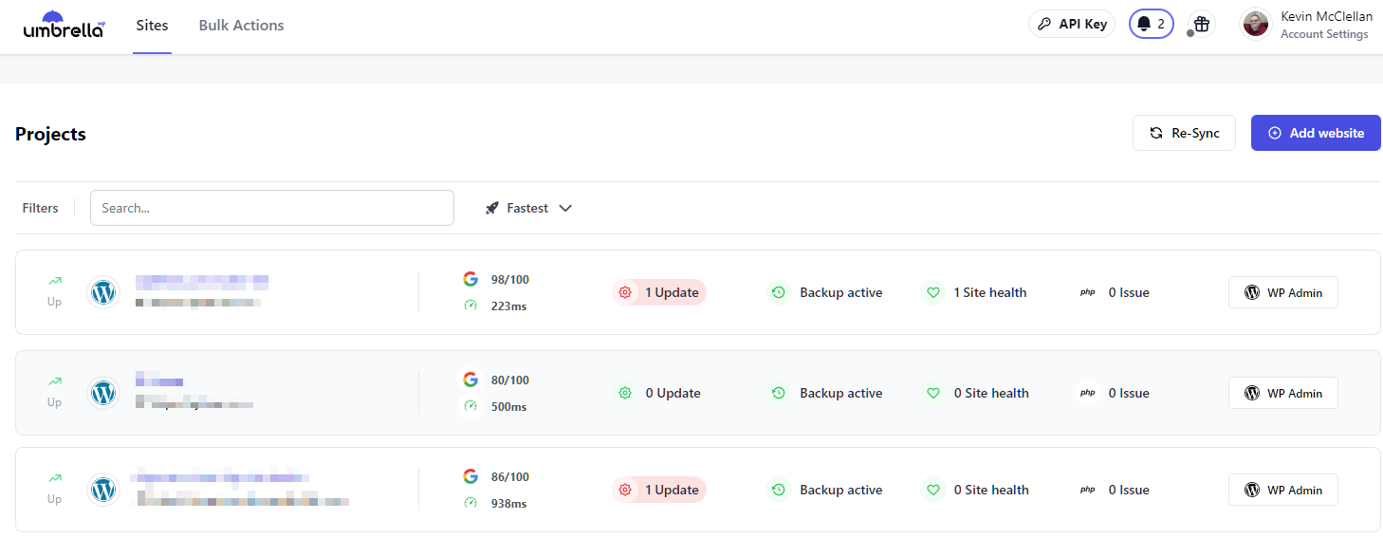
Task: Click php icon in third project row
Action: [x=1087, y=490]
